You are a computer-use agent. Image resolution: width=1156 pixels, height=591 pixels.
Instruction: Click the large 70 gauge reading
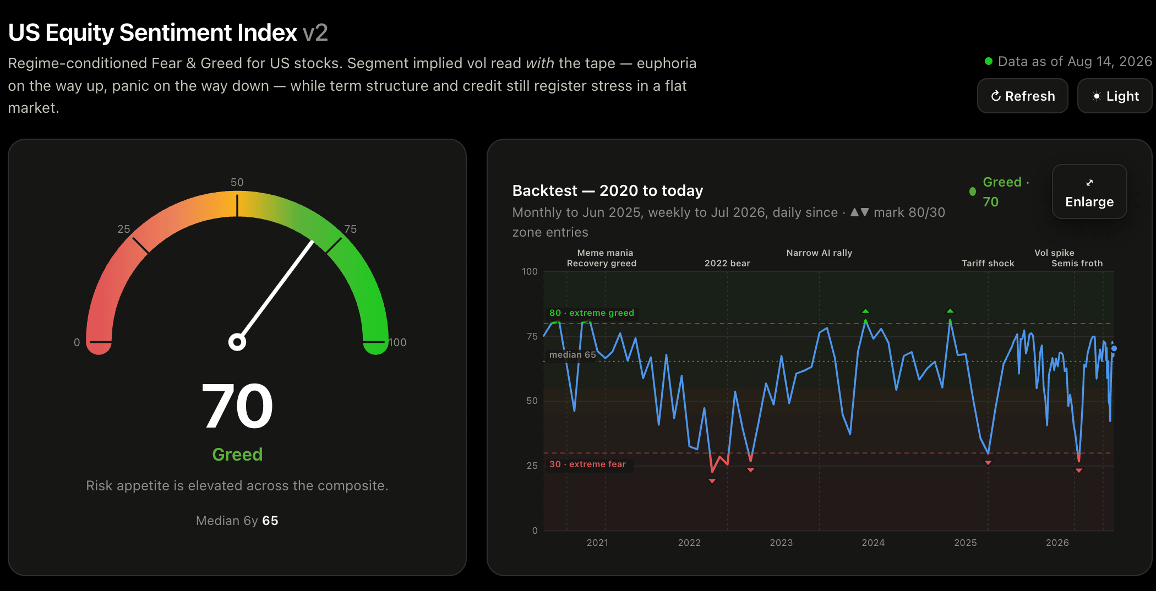[x=237, y=406]
